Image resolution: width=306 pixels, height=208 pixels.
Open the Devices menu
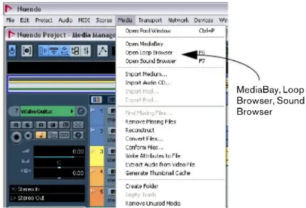click(204, 20)
